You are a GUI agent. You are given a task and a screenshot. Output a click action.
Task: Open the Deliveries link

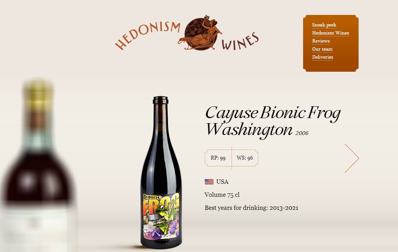click(x=323, y=57)
